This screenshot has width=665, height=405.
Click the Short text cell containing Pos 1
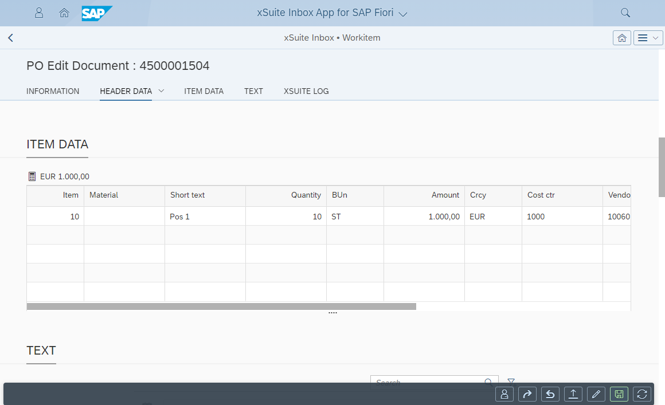[205, 217]
